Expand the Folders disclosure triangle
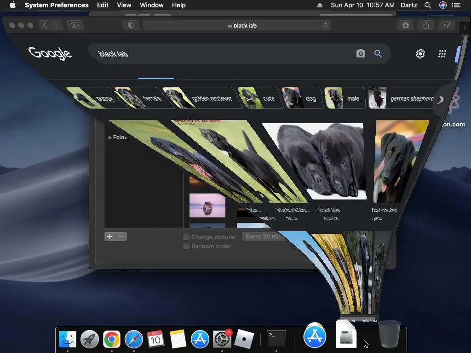Screen dimensions: 471x353 click(110, 137)
